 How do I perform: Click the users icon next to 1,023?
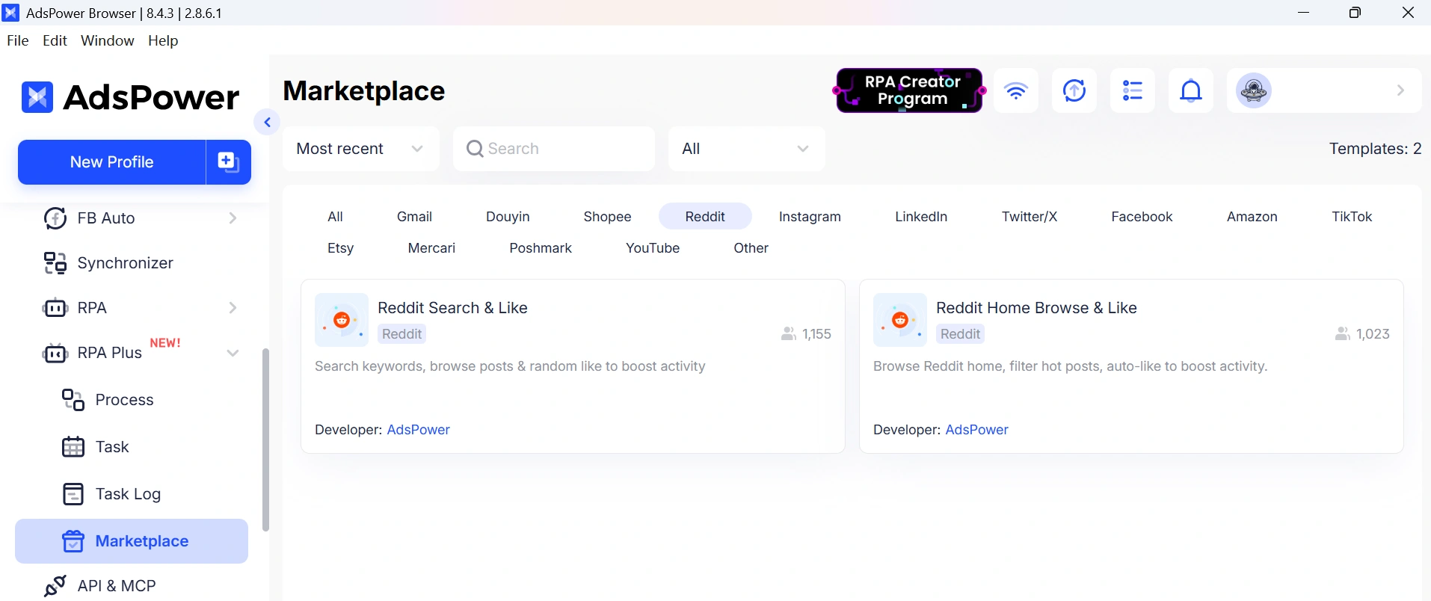pyautogui.click(x=1343, y=334)
